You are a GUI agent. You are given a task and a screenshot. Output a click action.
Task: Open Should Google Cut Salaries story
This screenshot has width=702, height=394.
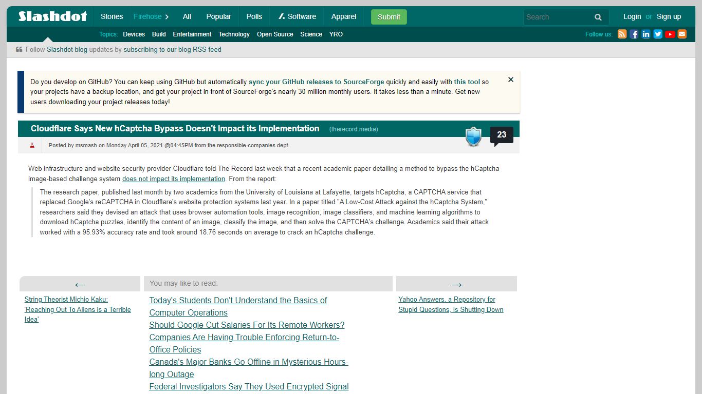point(247,325)
